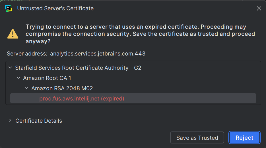Click the Server address label
This screenshot has width=266, height=148.
pos(27,54)
